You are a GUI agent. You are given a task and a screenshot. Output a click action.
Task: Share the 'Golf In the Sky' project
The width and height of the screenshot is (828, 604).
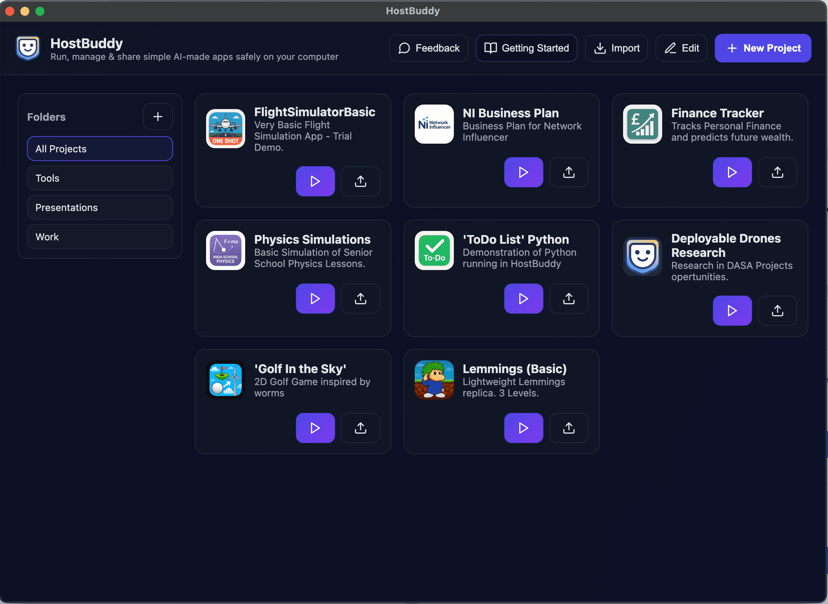click(360, 428)
